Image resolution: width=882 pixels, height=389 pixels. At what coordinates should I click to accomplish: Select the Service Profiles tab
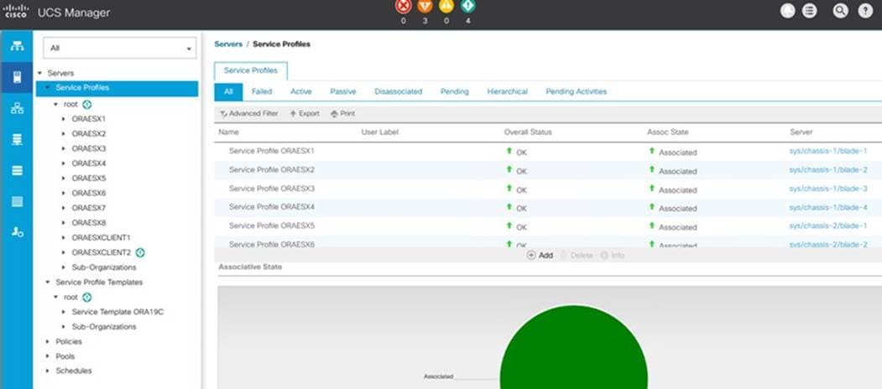pyautogui.click(x=251, y=70)
